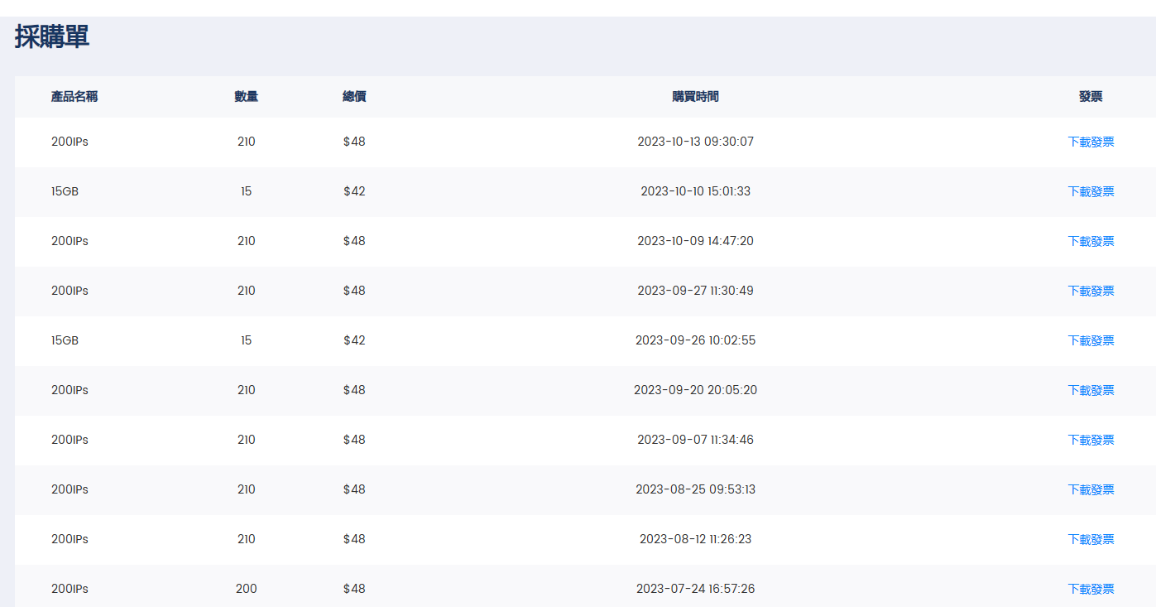Click 下載發票 for the 2023-10-10 15GB purchase

1090,191
